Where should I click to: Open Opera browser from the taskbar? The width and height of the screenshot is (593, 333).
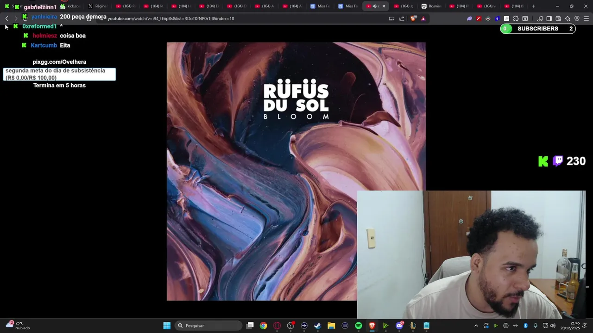click(x=277, y=326)
